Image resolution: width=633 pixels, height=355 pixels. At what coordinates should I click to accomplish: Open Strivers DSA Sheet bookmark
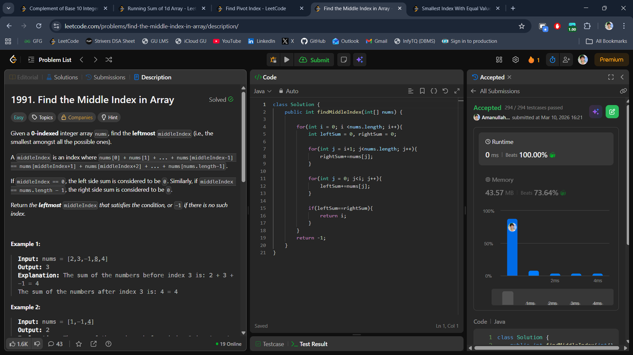pyautogui.click(x=110, y=41)
